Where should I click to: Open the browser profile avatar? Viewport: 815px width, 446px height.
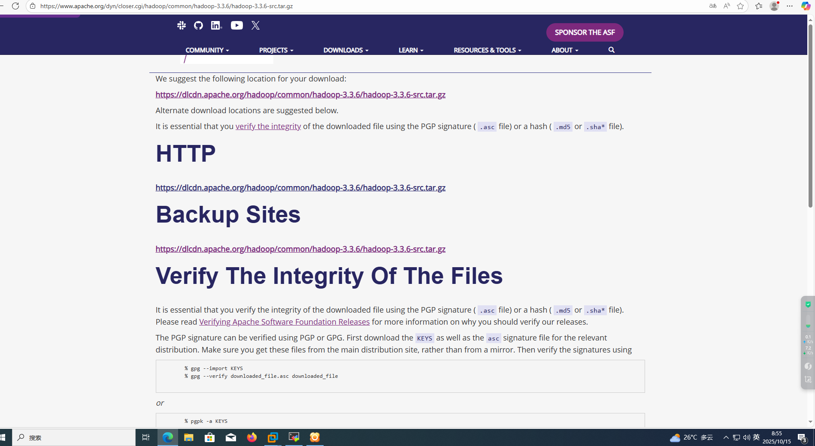pos(774,6)
